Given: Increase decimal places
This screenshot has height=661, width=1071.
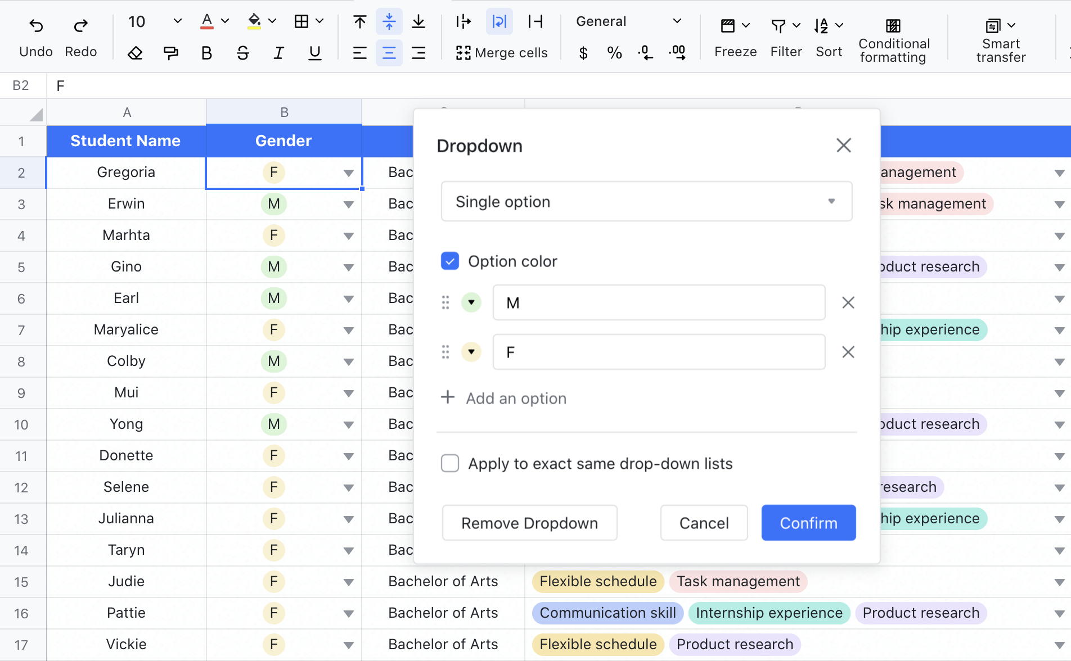Looking at the screenshot, I should 677,53.
